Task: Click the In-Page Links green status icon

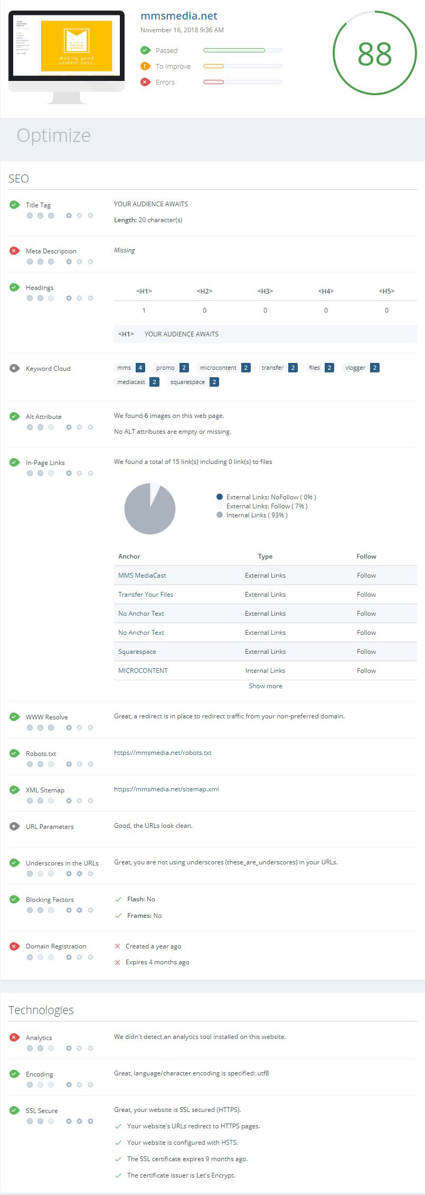Action: 15,462
